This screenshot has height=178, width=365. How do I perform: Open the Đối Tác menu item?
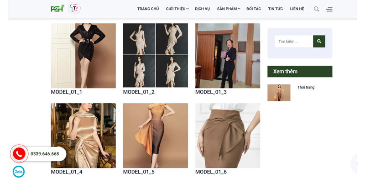coord(254,9)
